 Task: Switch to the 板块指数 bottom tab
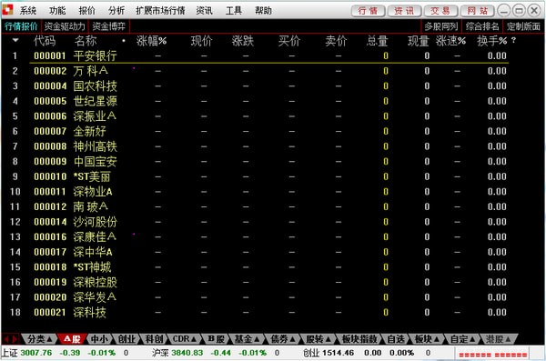[x=359, y=338]
